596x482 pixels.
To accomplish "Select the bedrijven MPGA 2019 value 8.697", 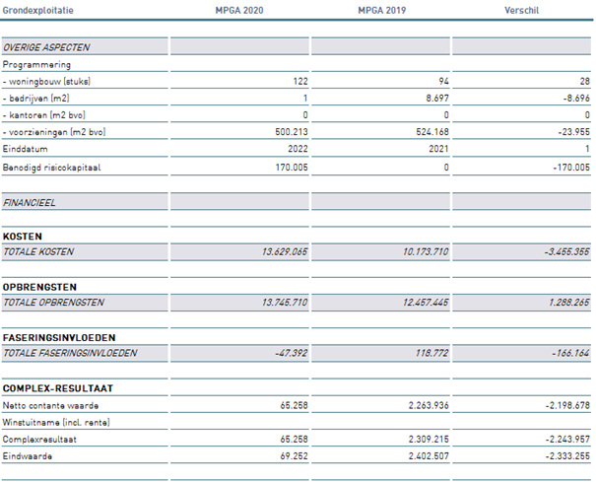I will coord(428,99).
